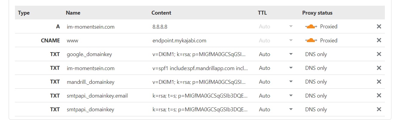
Task: Toggle the orange cloud on the A record
Action: click(x=311, y=27)
